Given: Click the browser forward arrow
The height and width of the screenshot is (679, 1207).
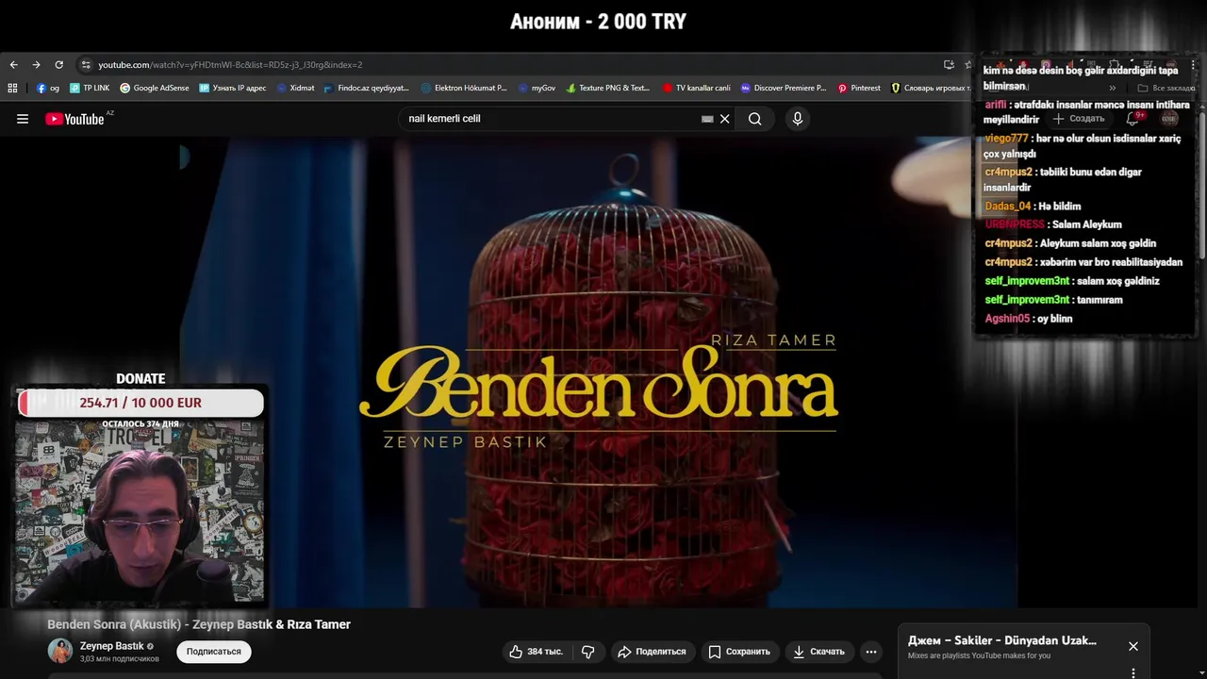Looking at the screenshot, I should pos(36,65).
